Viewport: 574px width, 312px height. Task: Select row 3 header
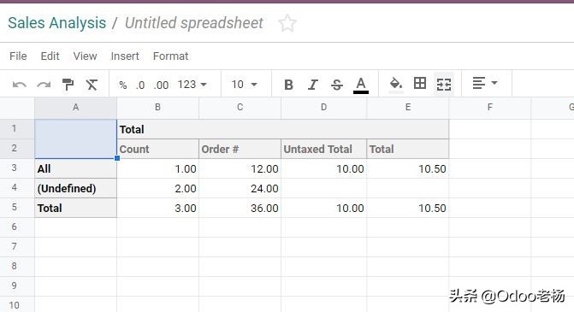tap(17, 168)
